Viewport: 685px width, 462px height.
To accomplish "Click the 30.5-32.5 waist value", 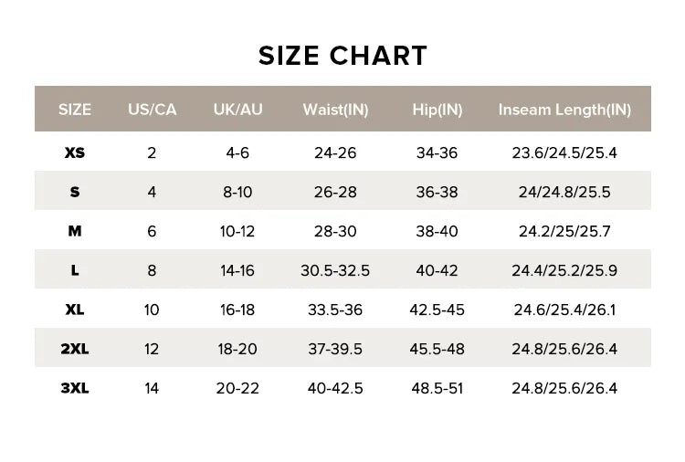I will [x=335, y=271].
